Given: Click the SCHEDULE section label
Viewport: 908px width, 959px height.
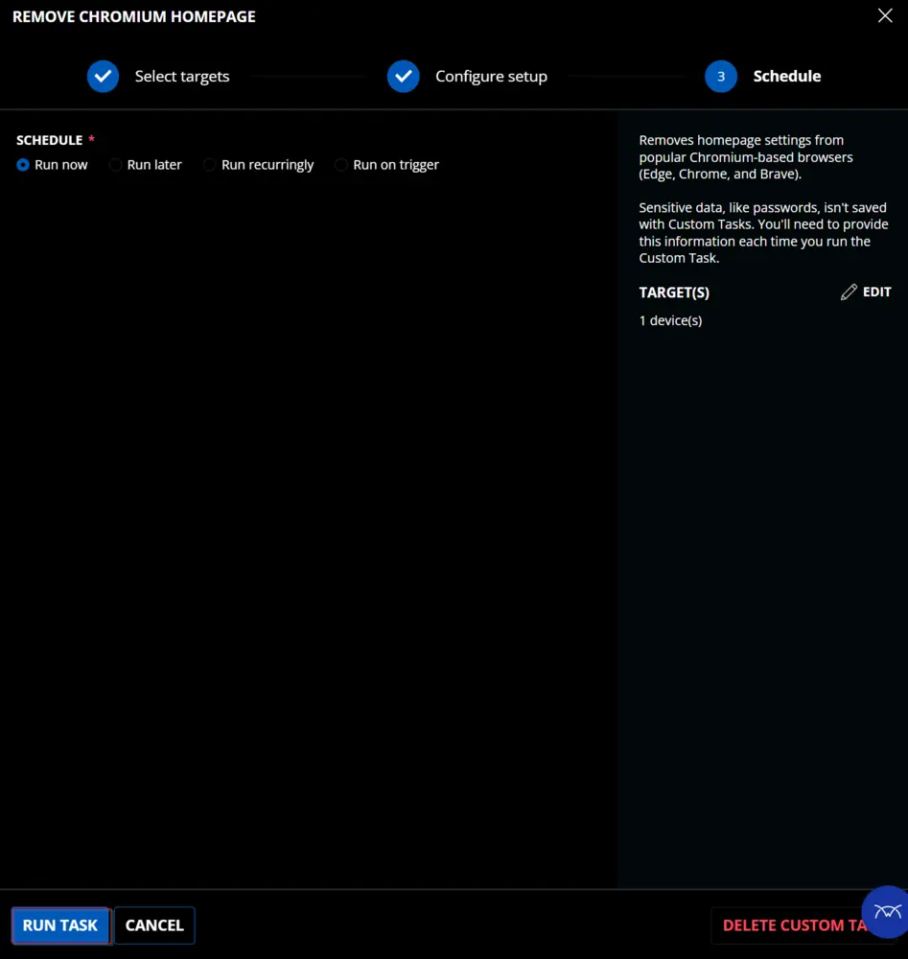Looking at the screenshot, I should click(x=50, y=140).
